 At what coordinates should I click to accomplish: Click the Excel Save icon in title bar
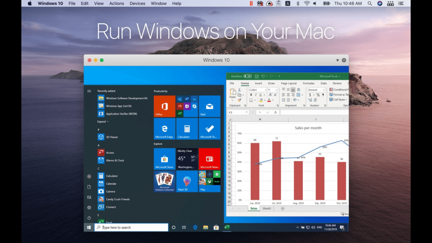(257, 76)
